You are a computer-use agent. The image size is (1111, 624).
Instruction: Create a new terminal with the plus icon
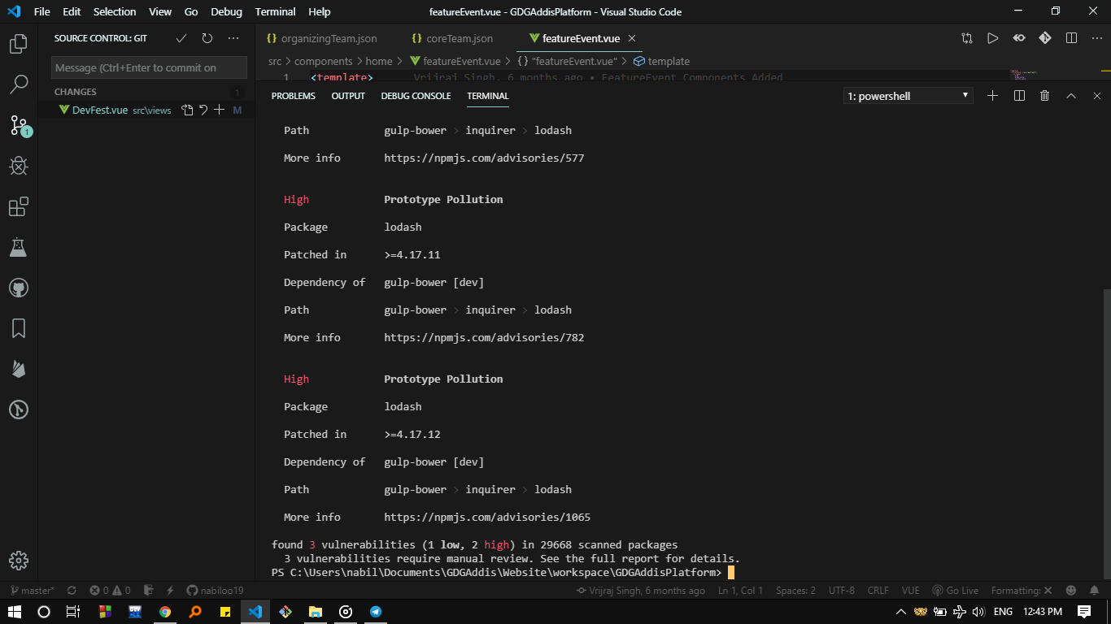[992, 95]
